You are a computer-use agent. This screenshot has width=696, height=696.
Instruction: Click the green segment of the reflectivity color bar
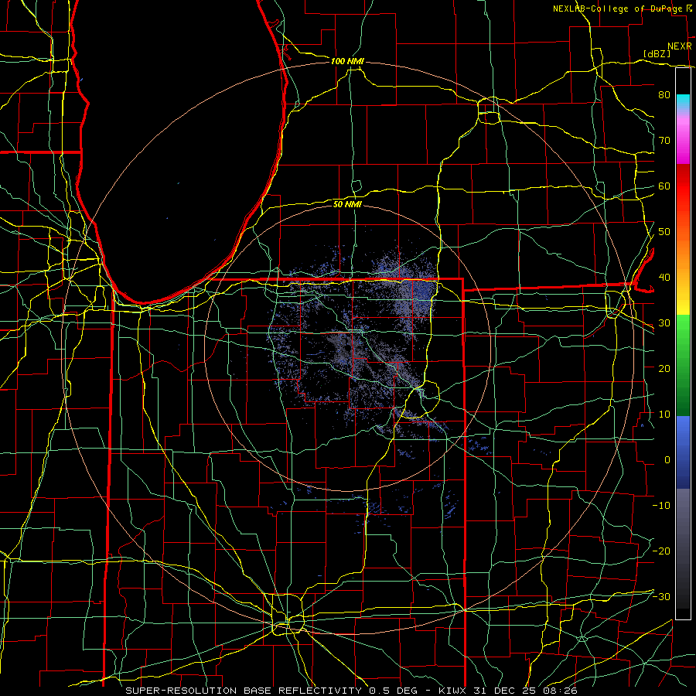click(683, 365)
